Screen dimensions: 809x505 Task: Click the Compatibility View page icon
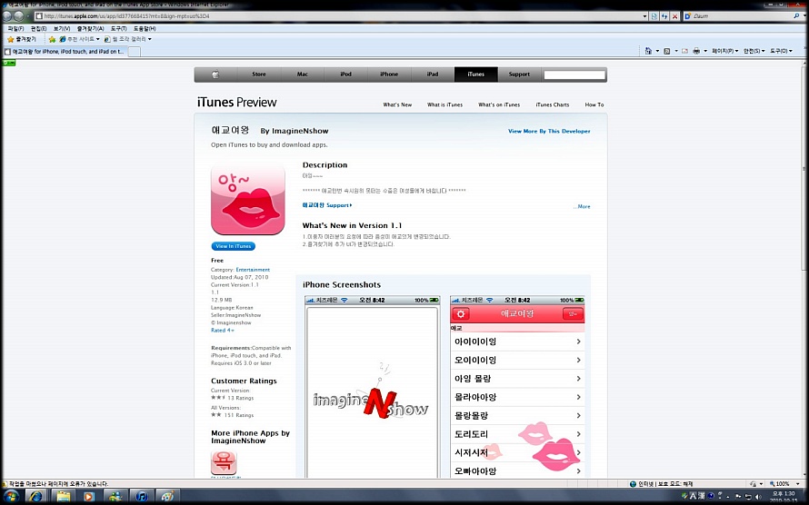654,16
